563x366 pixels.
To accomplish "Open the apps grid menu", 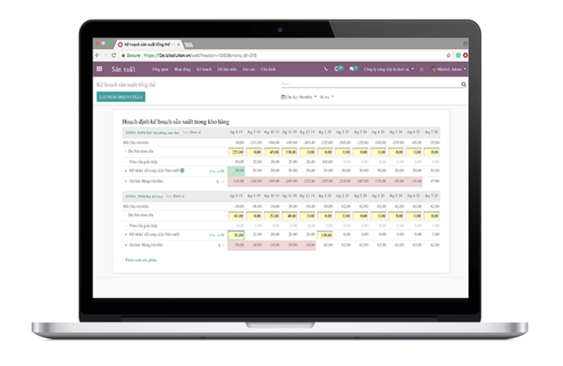I will pos(99,70).
